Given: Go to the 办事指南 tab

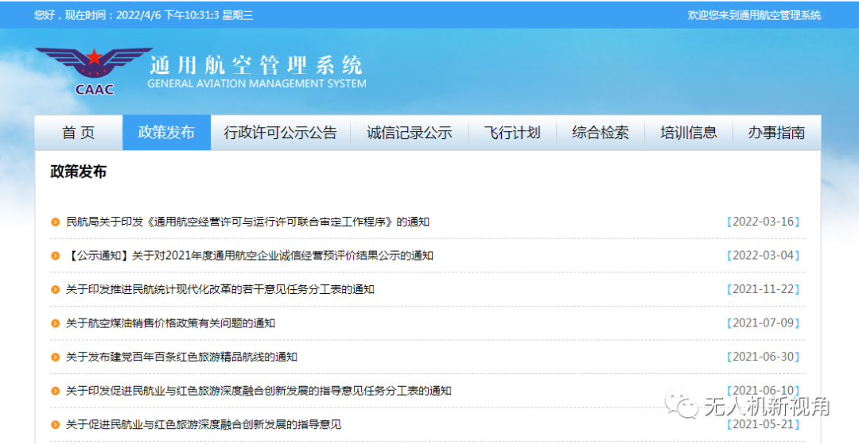Looking at the screenshot, I should click(x=777, y=133).
